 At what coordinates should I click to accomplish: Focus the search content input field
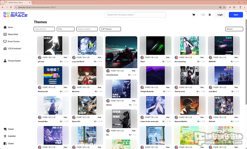135,15
